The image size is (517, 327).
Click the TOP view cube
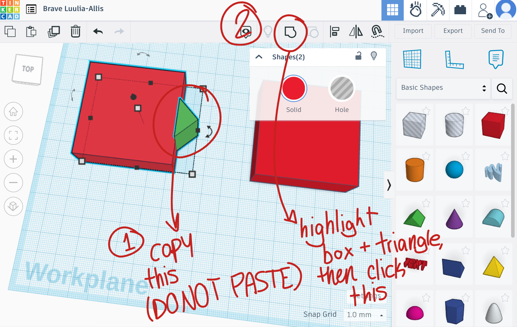(x=27, y=69)
